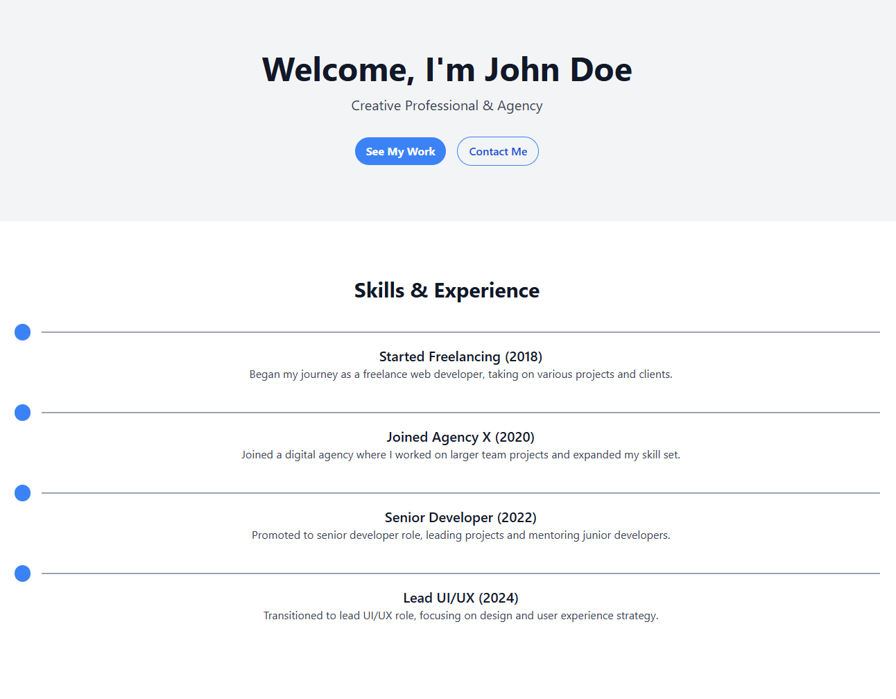Select the blue dot beside Joined Agency X

click(23, 413)
